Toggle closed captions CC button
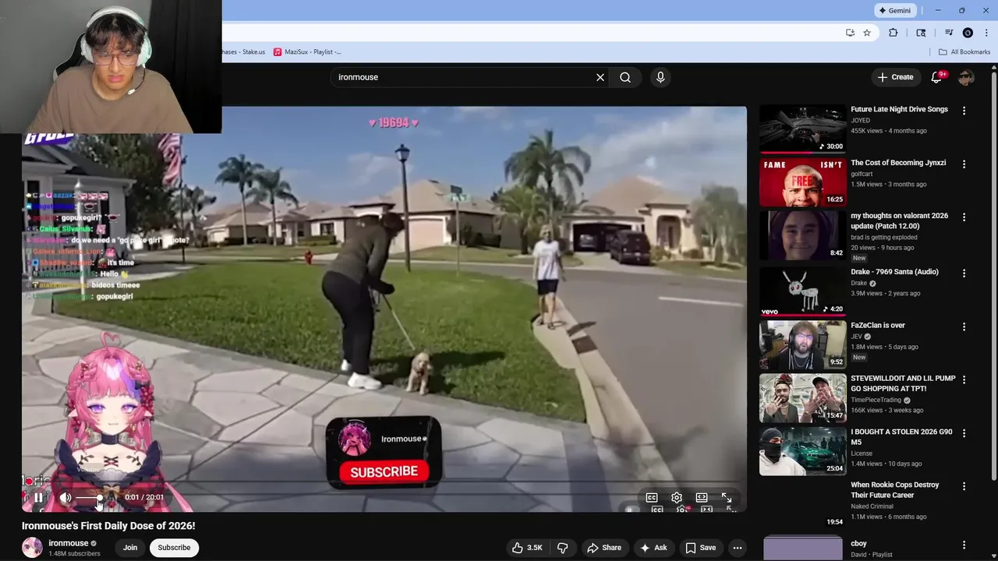 pyautogui.click(x=652, y=497)
